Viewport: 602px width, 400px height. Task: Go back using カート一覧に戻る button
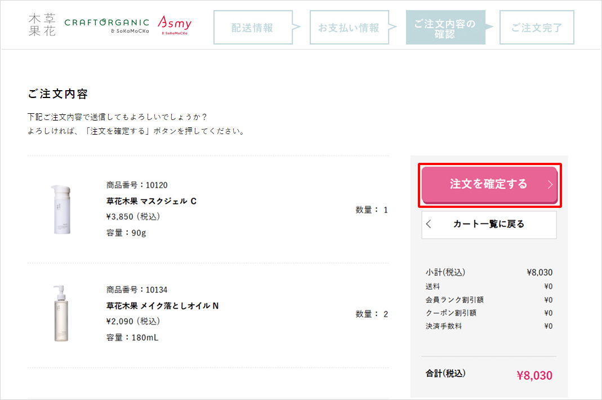pyautogui.click(x=489, y=224)
